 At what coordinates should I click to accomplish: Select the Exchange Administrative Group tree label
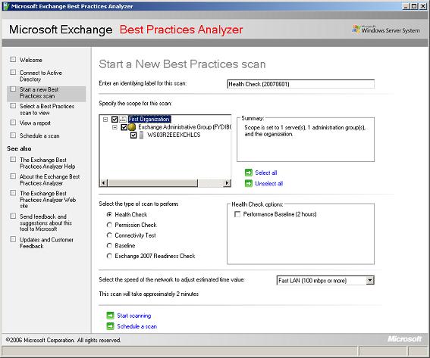point(184,127)
